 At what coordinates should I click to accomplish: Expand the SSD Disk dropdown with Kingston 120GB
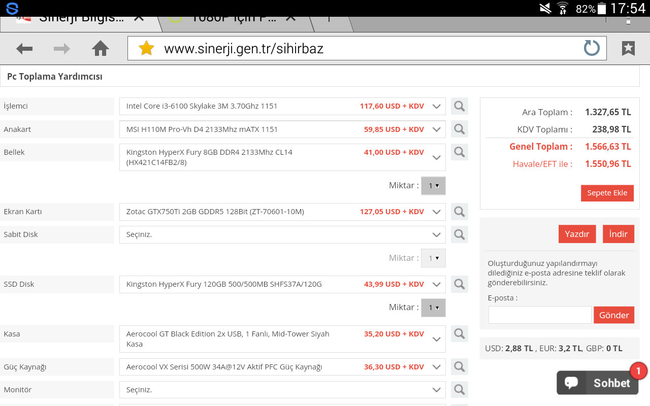[x=282, y=284]
